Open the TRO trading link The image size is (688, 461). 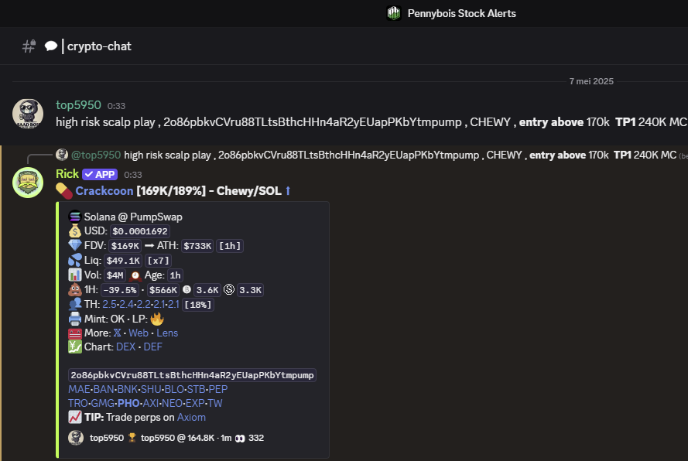pyautogui.click(x=77, y=403)
